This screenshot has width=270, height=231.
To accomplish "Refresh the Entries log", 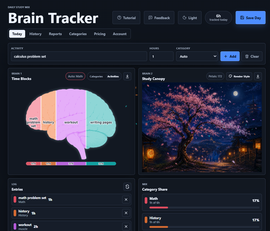I will (x=127, y=187).
